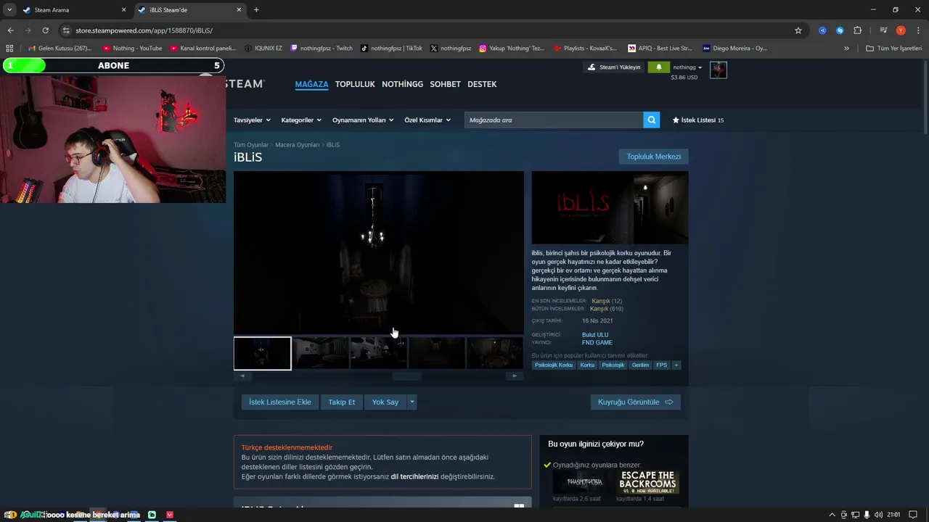Expand Kategoriler dropdown

tap(301, 120)
